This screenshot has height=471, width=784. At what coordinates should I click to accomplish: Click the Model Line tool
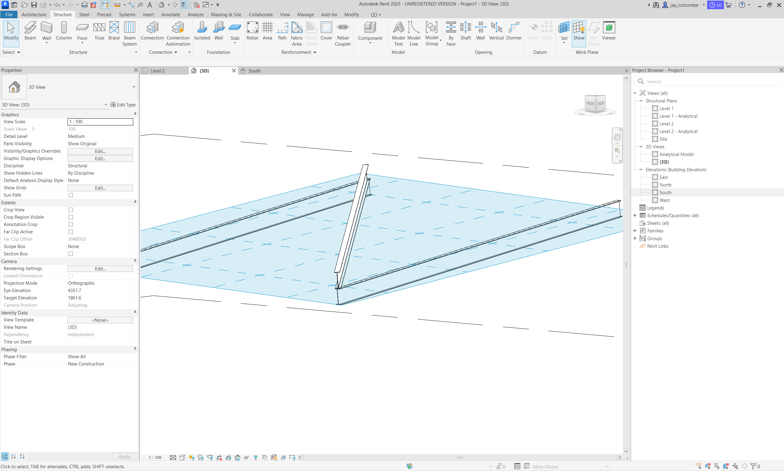(x=413, y=33)
